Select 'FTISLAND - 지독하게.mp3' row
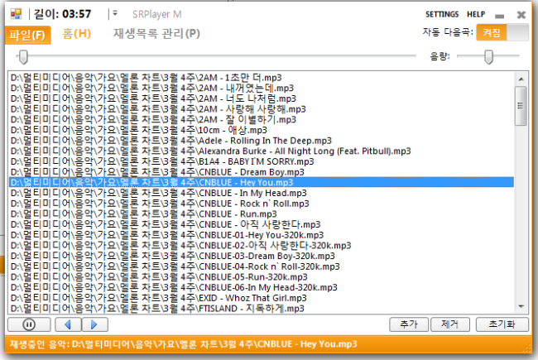This screenshot has width=538, height=360. pos(261,308)
